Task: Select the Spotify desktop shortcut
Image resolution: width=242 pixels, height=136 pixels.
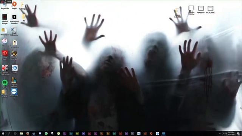Action: coord(5,83)
